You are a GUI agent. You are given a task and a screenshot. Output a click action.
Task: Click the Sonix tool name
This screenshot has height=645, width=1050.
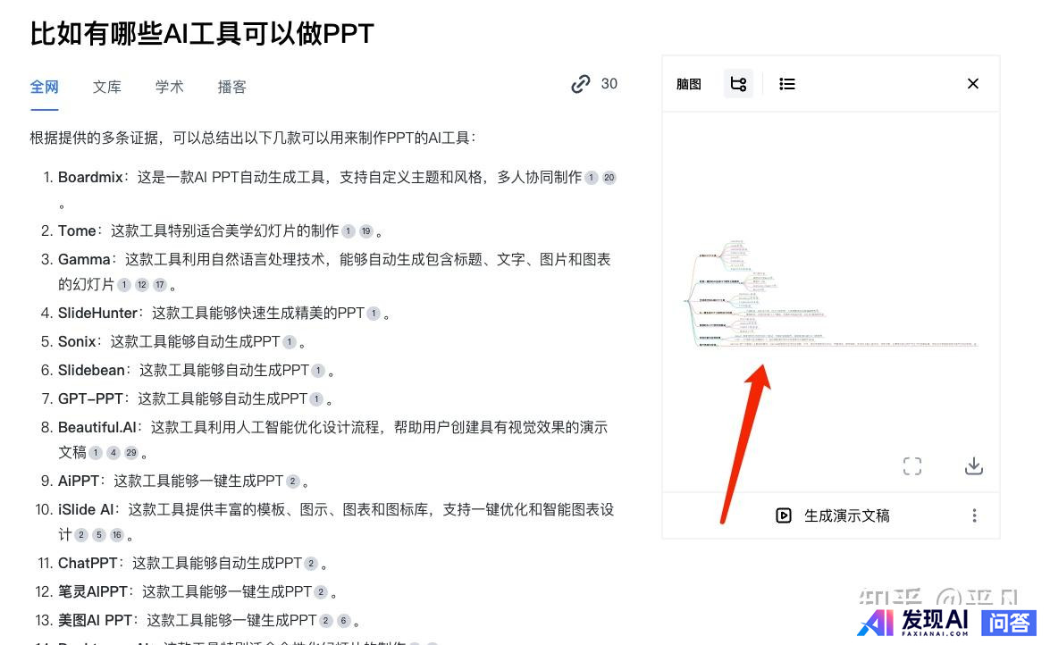(x=77, y=341)
